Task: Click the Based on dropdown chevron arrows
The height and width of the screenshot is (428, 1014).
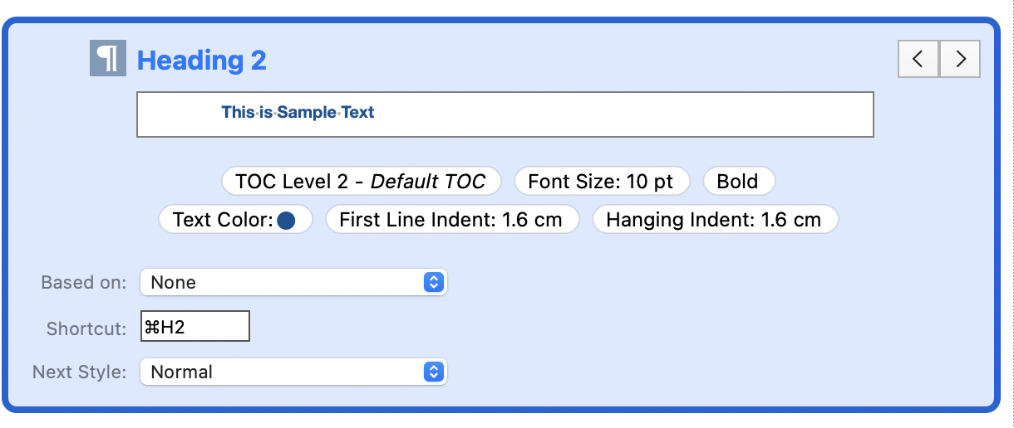Action: 433,282
